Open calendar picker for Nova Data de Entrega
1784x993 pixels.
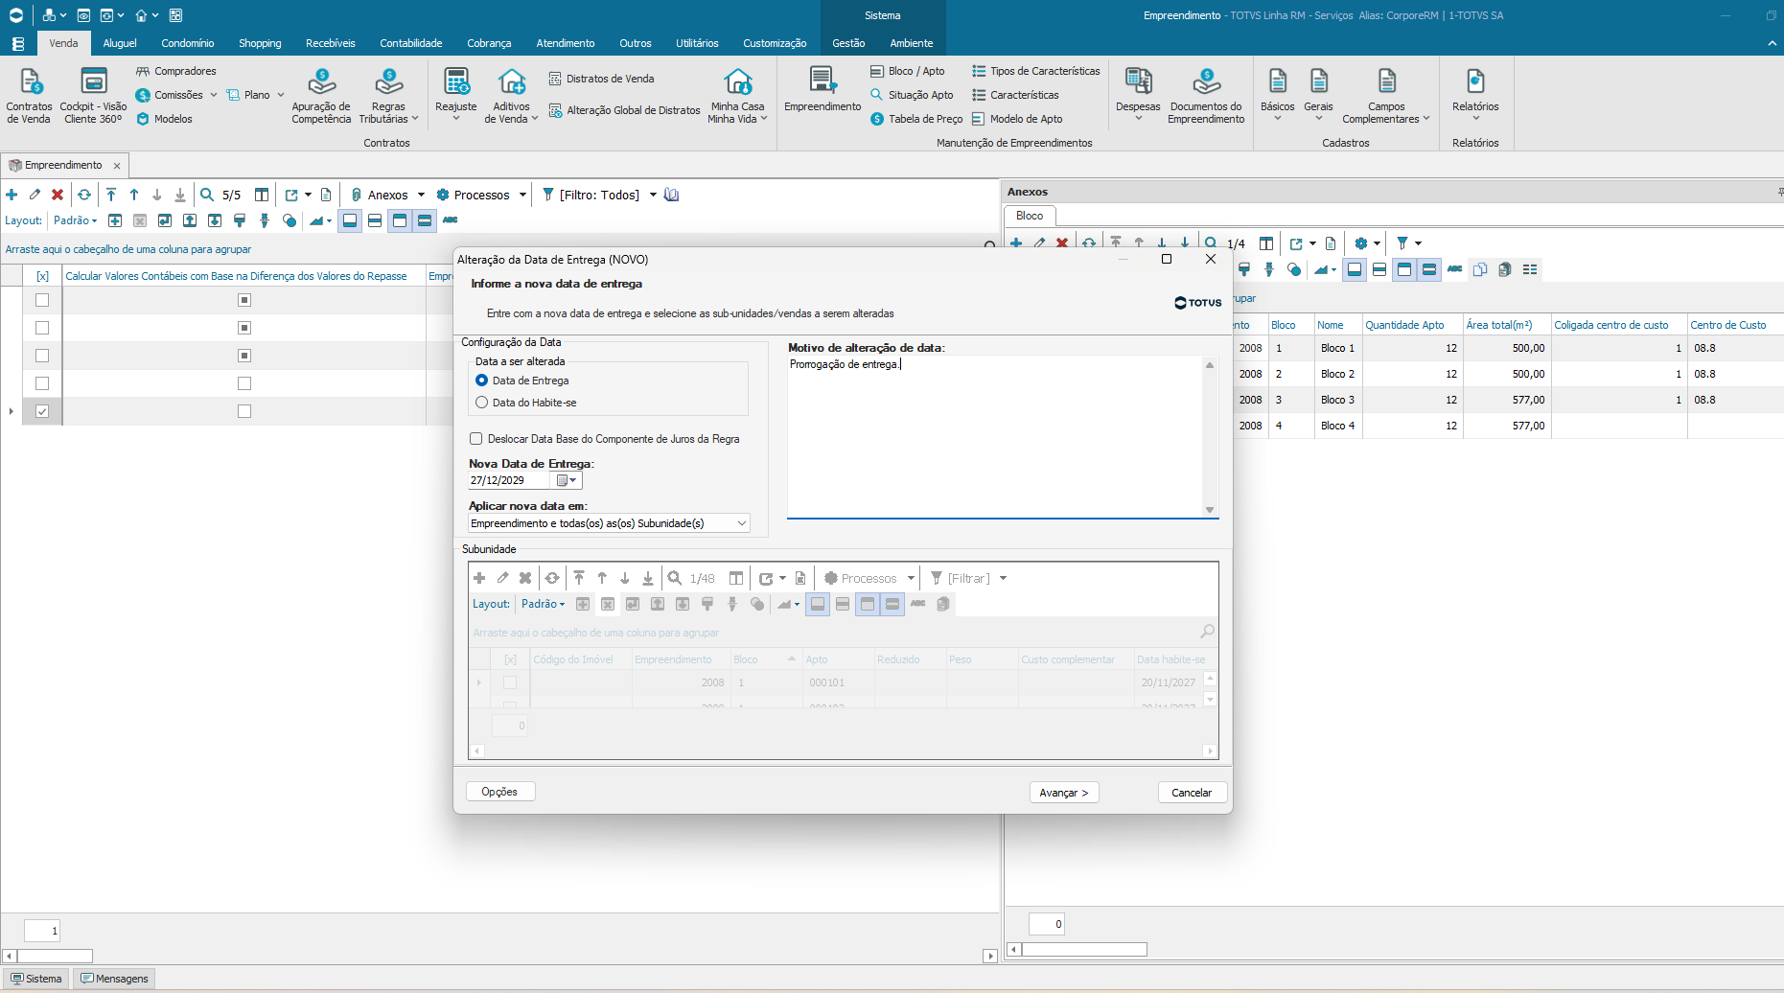coord(567,480)
